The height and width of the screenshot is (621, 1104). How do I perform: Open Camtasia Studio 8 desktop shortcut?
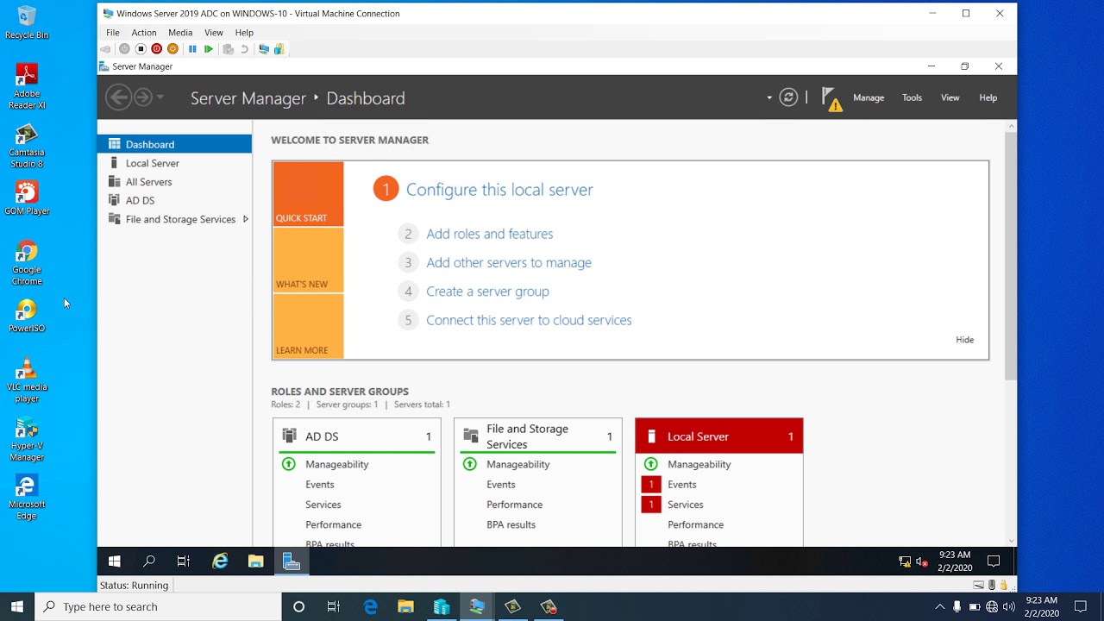[27, 146]
